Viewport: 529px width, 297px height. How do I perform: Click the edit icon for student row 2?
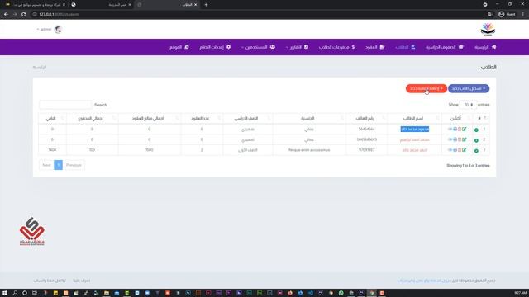click(465, 139)
